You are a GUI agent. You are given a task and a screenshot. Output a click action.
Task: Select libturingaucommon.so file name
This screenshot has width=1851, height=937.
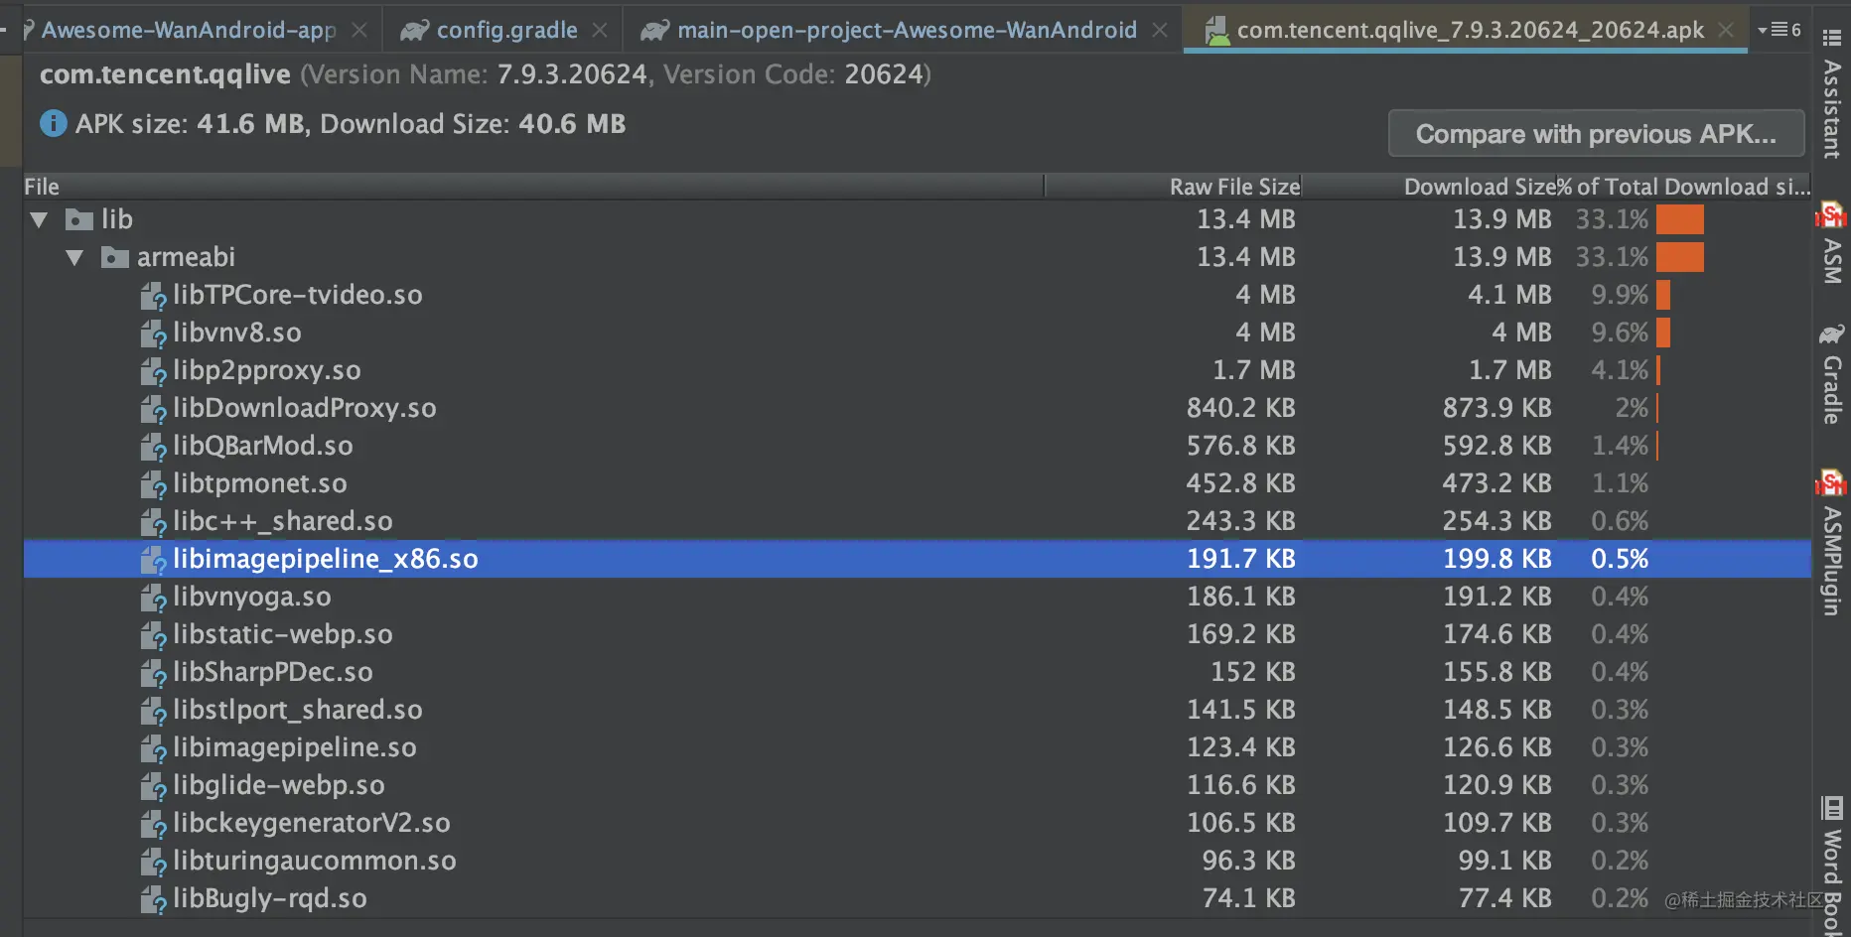(x=315, y=861)
